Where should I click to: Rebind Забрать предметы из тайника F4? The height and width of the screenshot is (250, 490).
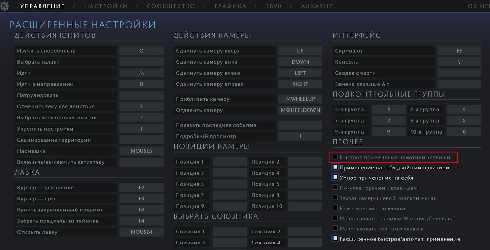(141, 221)
